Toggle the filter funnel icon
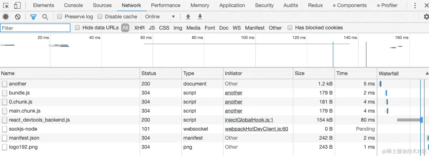The width and height of the screenshot is (429, 156). [x=33, y=17]
